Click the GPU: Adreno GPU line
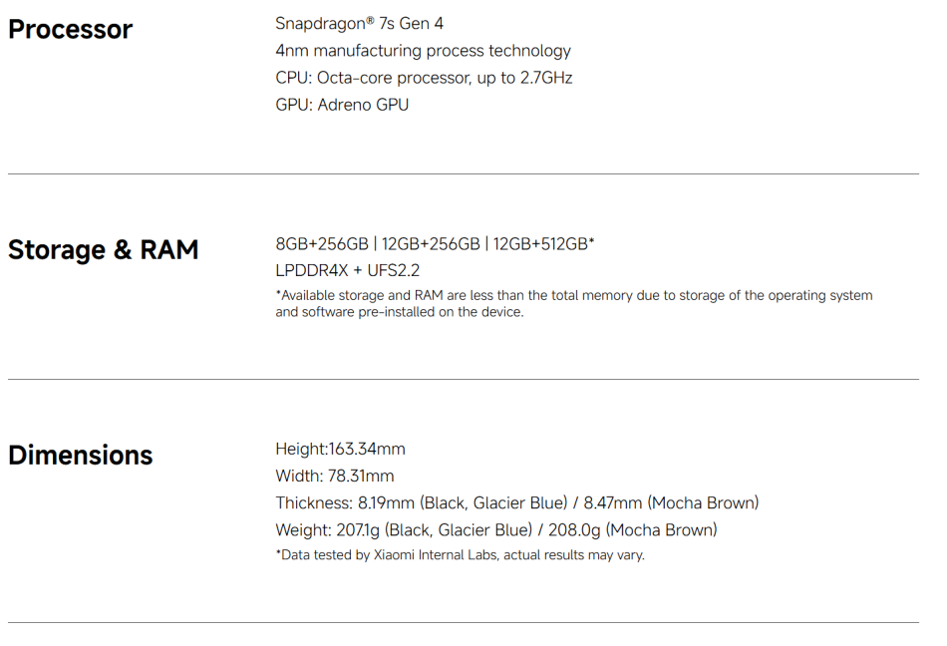 click(x=342, y=105)
